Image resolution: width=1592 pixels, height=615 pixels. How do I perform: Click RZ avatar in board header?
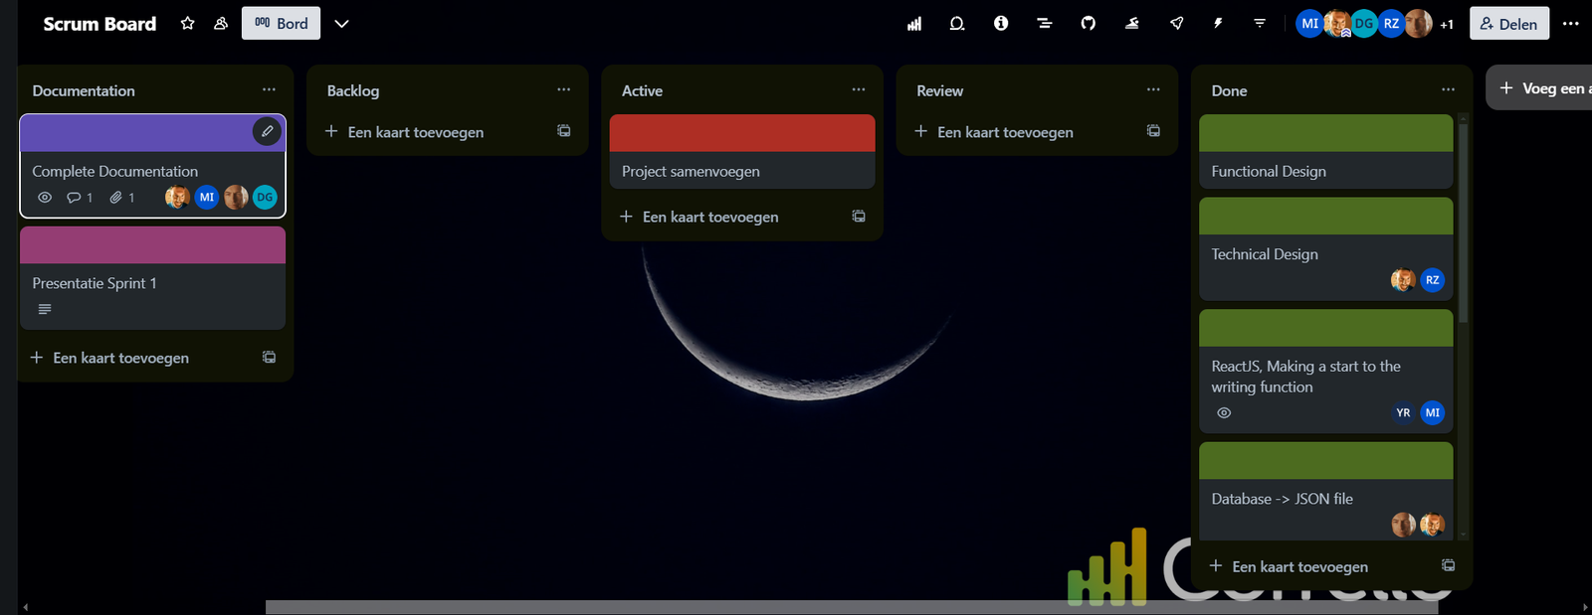1391,24
